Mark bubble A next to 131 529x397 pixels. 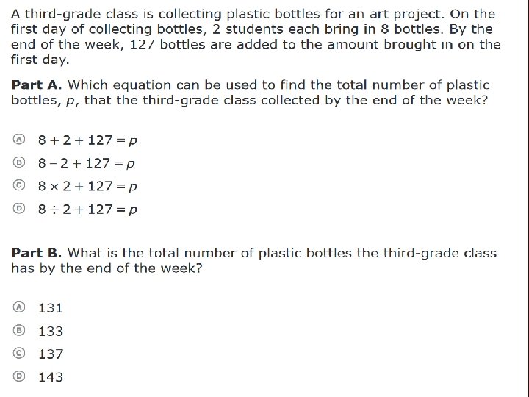(20, 307)
